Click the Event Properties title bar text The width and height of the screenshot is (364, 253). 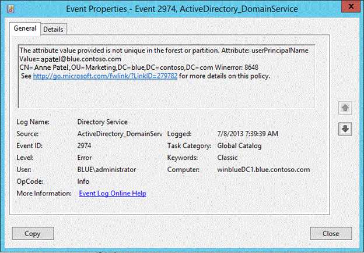pos(182,9)
